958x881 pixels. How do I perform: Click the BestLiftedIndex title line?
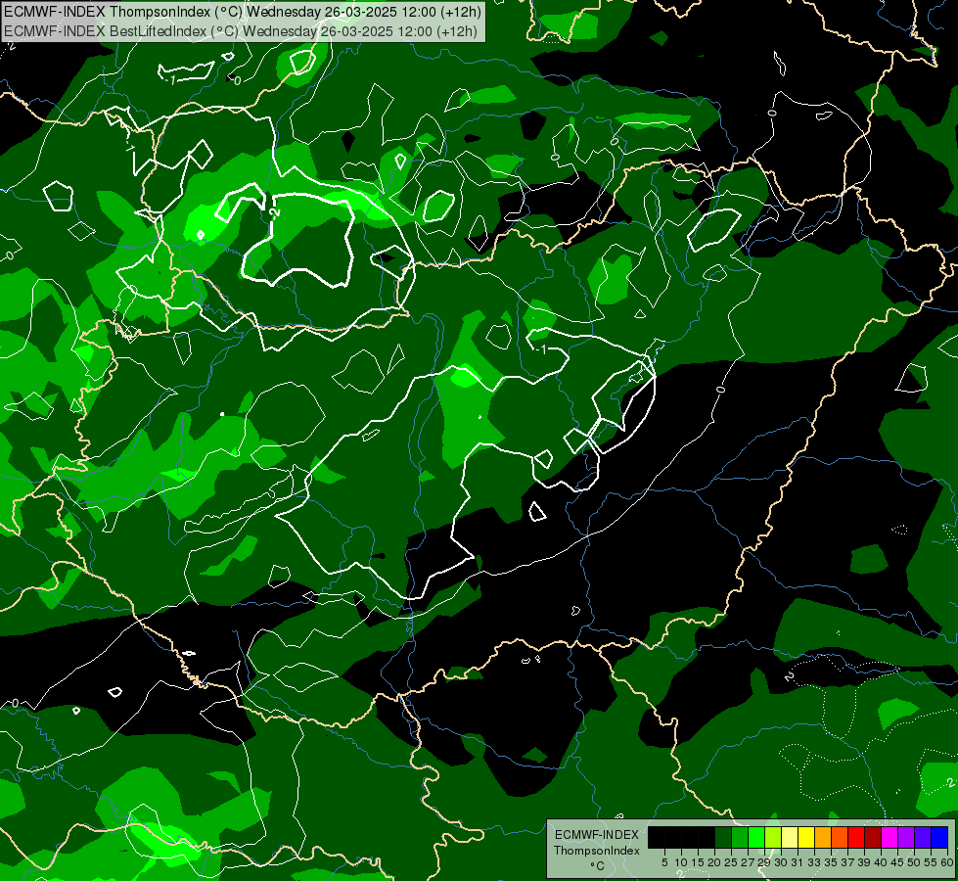pos(241,31)
